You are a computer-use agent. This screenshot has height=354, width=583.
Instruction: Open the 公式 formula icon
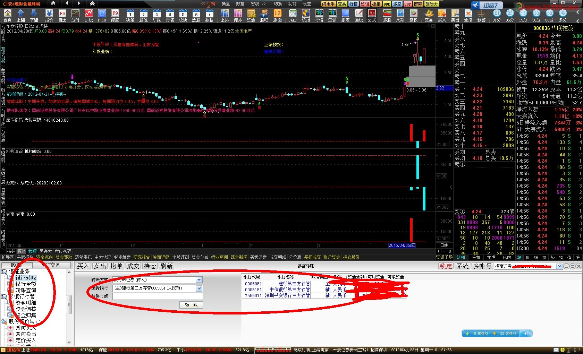tap(372, 15)
